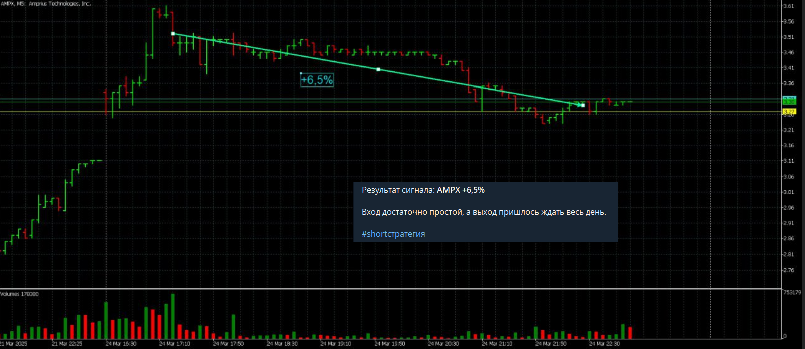Click the 2.76 price axis label
This screenshot has width=805, height=349.
[x=788, y=271]
